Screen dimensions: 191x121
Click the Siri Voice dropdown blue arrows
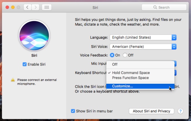pos(174,47)
